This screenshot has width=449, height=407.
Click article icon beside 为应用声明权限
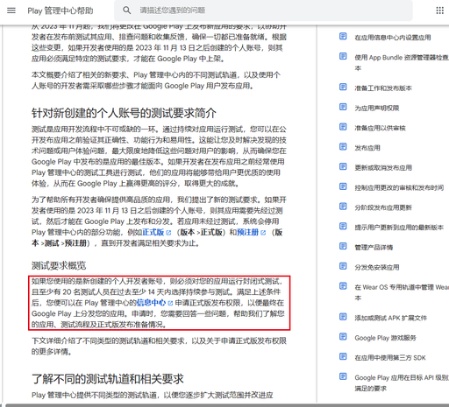pyautogui.click(x=343, y=107)
